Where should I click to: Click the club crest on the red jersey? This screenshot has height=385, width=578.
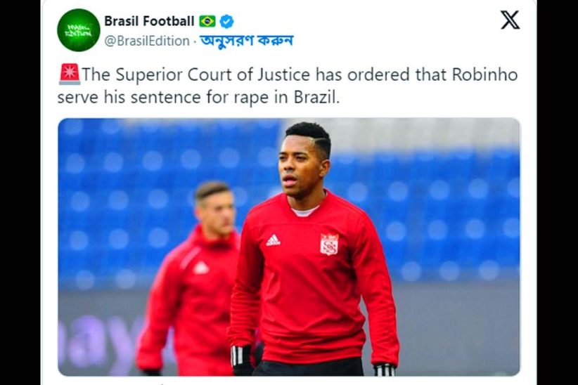[x=328, y=244]
